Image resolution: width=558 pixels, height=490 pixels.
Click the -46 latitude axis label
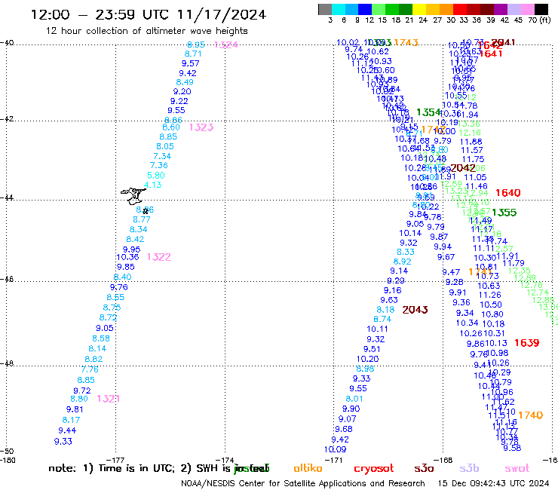[7, 280]
